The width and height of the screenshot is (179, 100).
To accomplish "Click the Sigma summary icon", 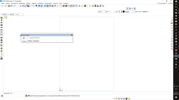I will pos(100,6).
